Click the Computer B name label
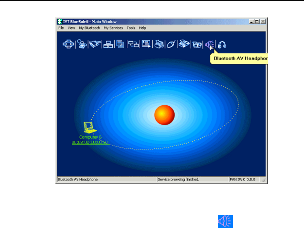Screen dimensions: 304x228 90,137
